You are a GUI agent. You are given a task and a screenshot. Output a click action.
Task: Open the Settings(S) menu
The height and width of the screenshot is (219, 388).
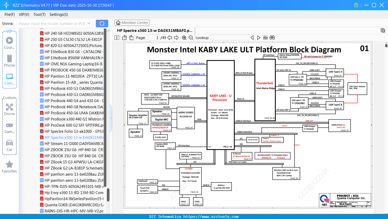tap(59, 15)
